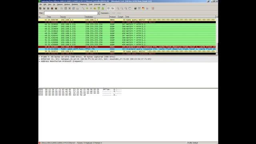The width and height of the screenshot is (256, 144).
Task: Select packet 53 SSDP NOTIFY row
Action: [x=127, y=44]
